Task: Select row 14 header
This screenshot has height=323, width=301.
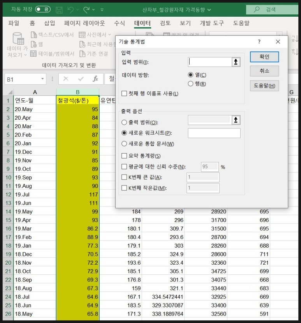Action: 8,211
